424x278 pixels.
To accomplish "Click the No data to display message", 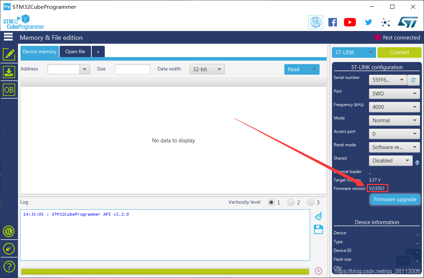I will (174, 141).
